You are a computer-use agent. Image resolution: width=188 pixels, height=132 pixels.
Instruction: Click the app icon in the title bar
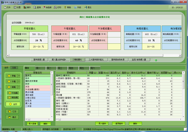(x=3, y=2)
